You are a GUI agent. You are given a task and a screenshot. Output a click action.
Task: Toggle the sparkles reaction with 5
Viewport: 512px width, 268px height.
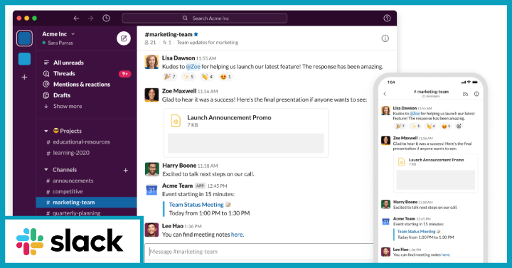point(188,77)
